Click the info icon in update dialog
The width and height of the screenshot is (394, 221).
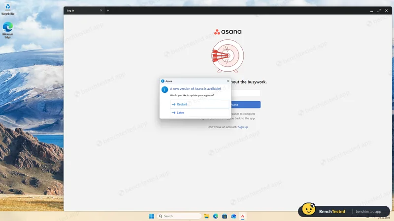tap(164, 89)
